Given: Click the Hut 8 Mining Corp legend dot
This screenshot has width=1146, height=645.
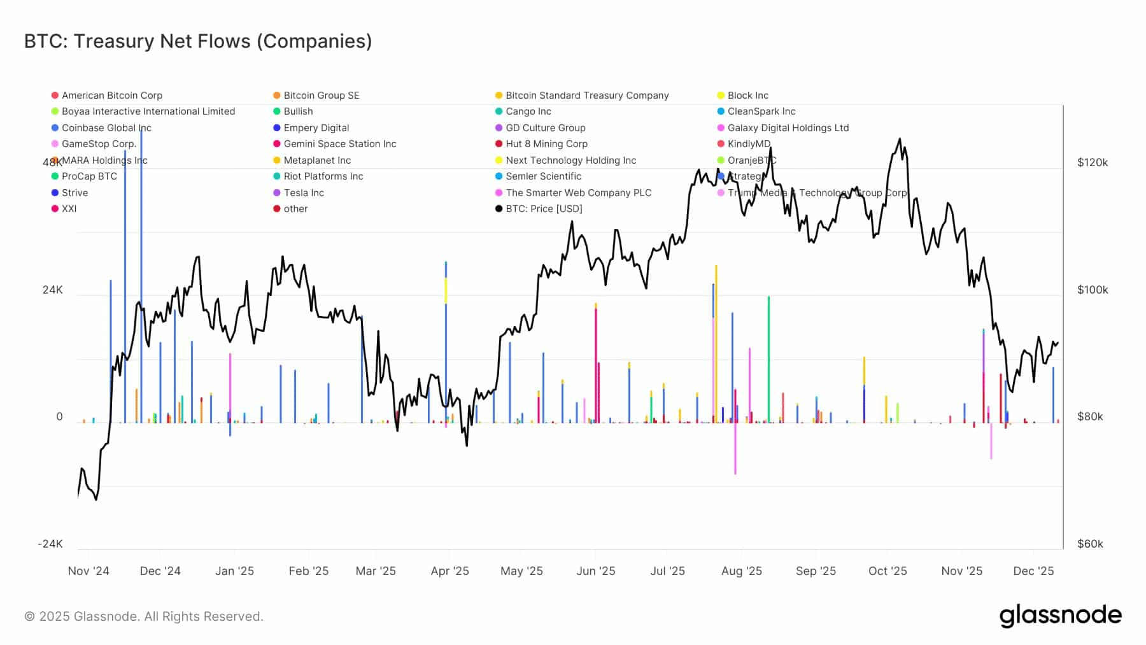Looking at the screenshot, I should [499, 144].
